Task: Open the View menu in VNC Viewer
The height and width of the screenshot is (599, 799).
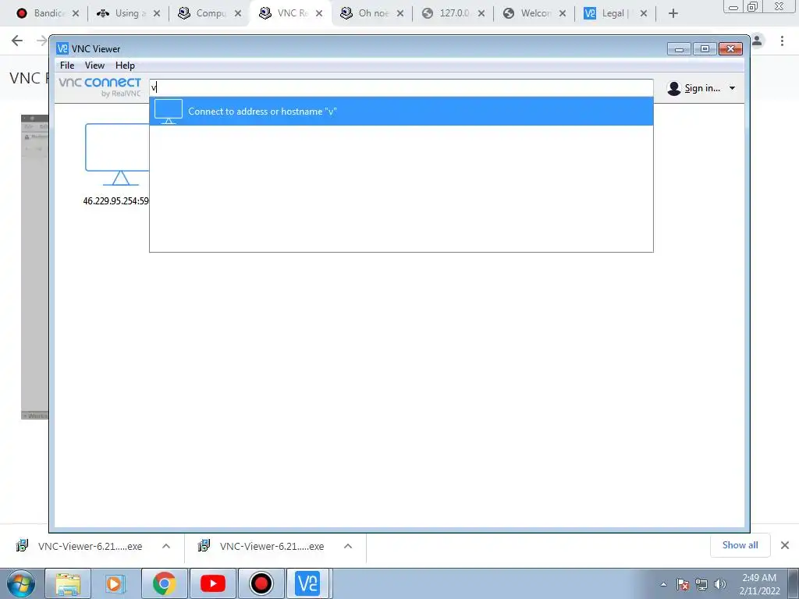Action: tap(94, 66)
